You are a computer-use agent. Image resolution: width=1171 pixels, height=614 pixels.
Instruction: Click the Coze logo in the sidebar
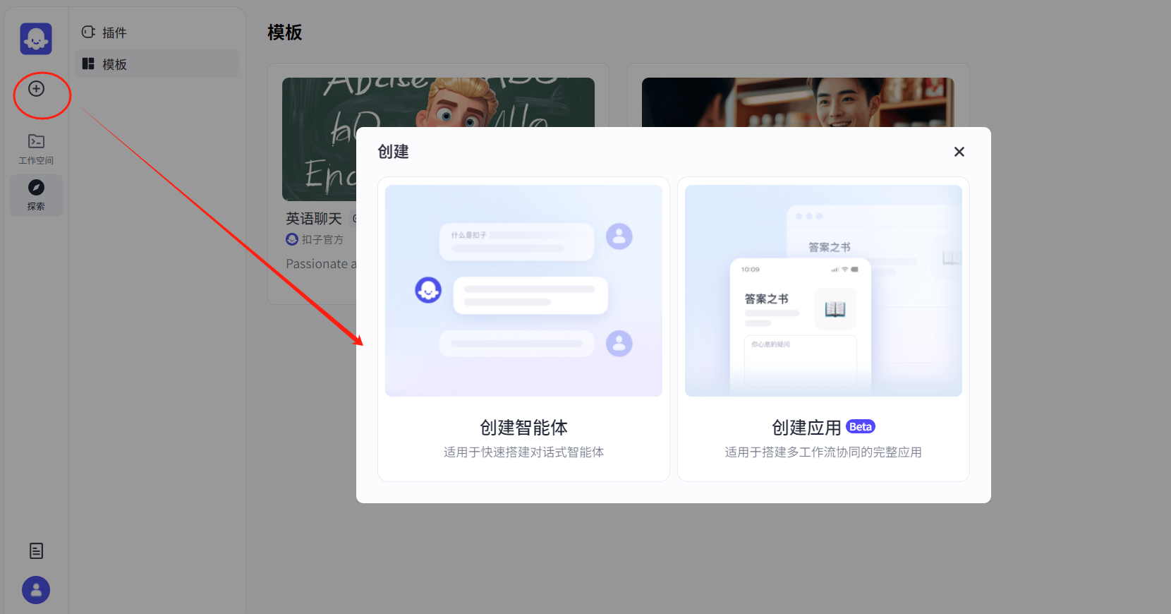tap(36, 39)
